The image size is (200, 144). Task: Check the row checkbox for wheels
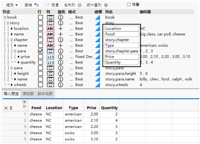point(41,85)
